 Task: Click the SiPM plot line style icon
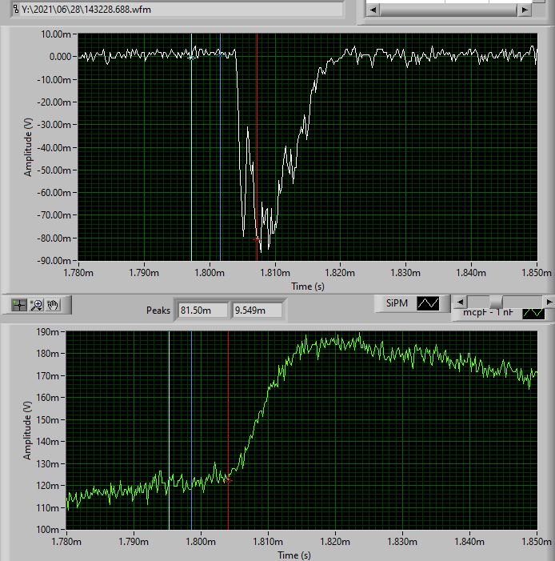[x=429, y=303]
